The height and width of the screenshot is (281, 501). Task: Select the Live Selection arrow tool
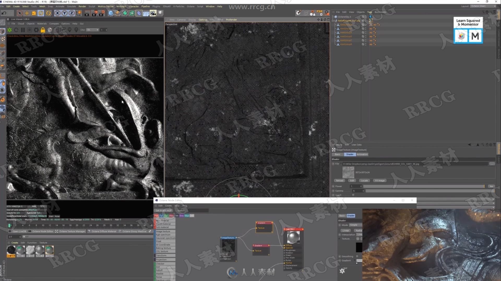point(20,13)
